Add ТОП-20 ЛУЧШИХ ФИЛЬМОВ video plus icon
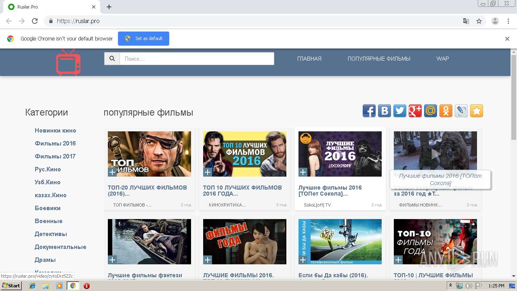This screenshot has width=517, height=291. click(x=112, y=172)
